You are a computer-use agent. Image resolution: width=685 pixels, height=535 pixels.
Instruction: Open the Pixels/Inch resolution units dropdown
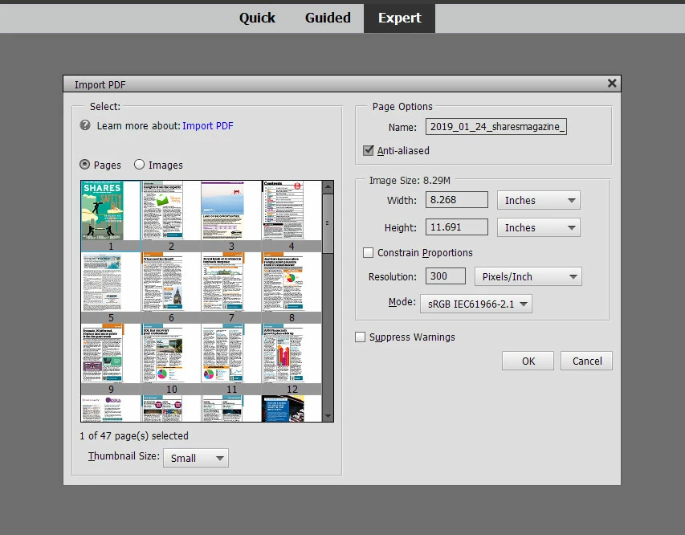528,276
